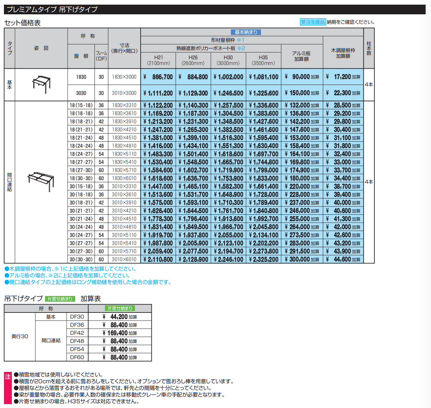Viewport: 431px width, 408px height.
Task: Click the green 片寄せ納まり badge in the addition table header
Action: click(x=120, y=308)
